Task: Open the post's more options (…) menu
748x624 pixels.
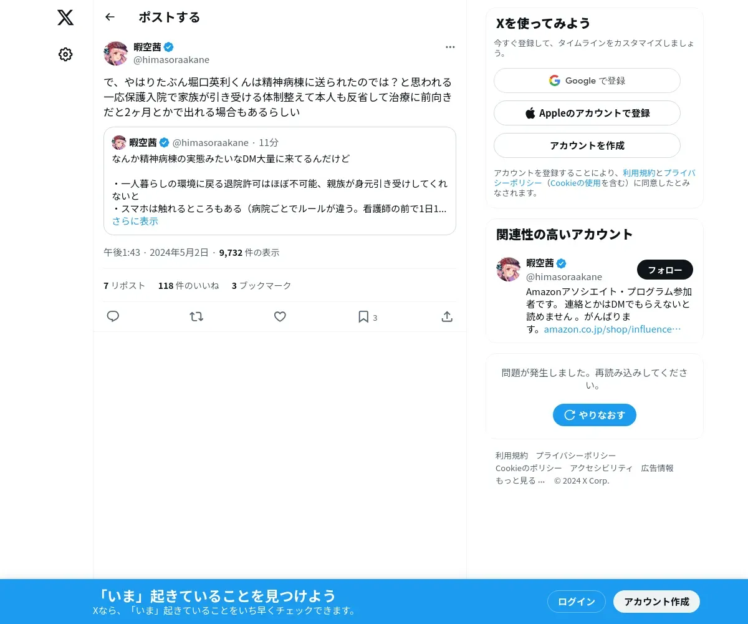Action: [450, 47]
